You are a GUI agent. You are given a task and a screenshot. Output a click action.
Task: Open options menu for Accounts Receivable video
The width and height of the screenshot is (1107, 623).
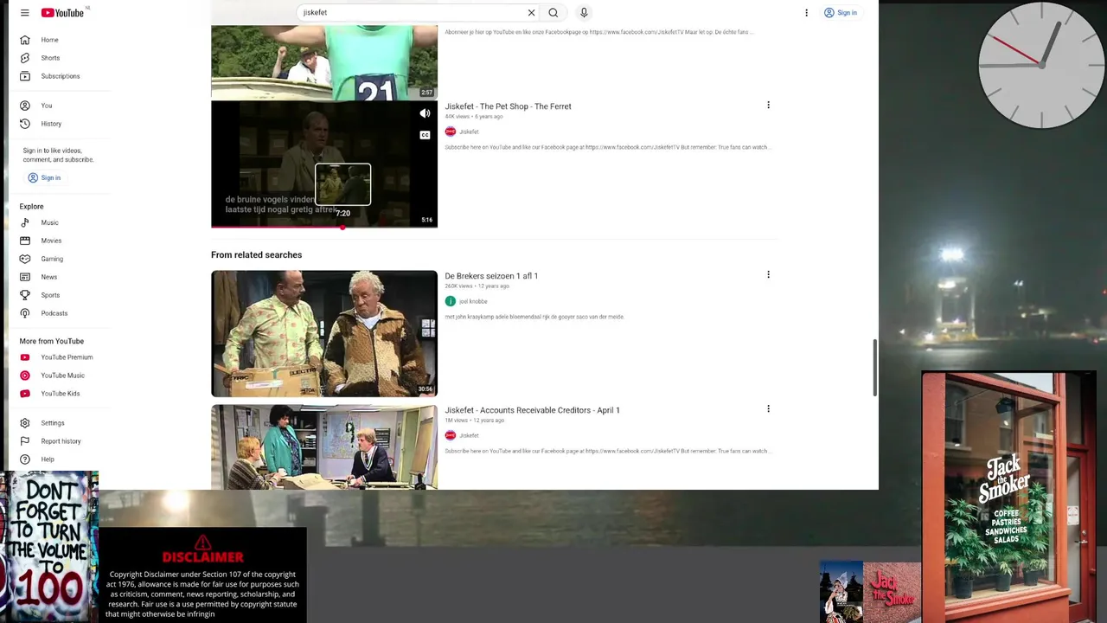(x=768, y=409)
